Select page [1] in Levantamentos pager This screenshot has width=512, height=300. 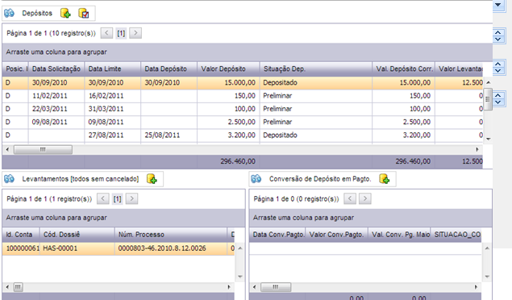pos(117,198)
